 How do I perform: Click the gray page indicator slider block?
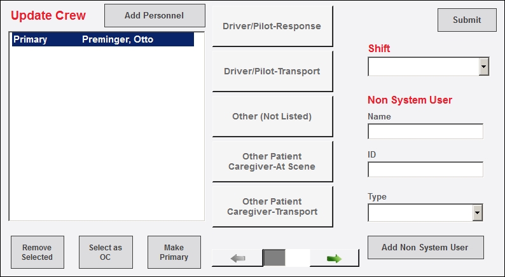coord(274,258)
